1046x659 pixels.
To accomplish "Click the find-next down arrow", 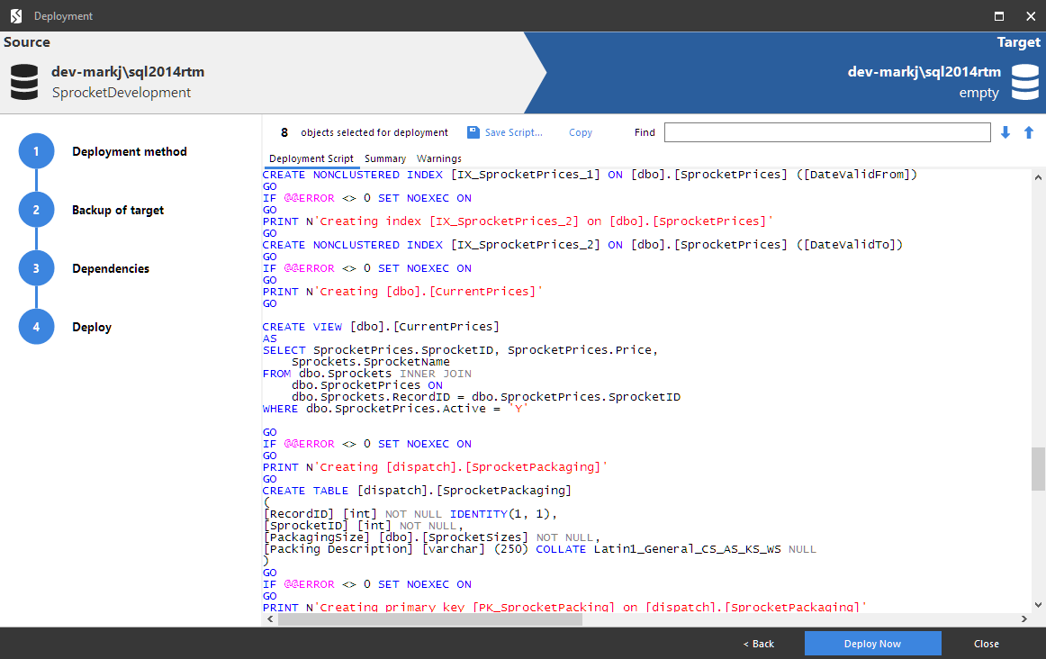I will [x=1005, y=132].
